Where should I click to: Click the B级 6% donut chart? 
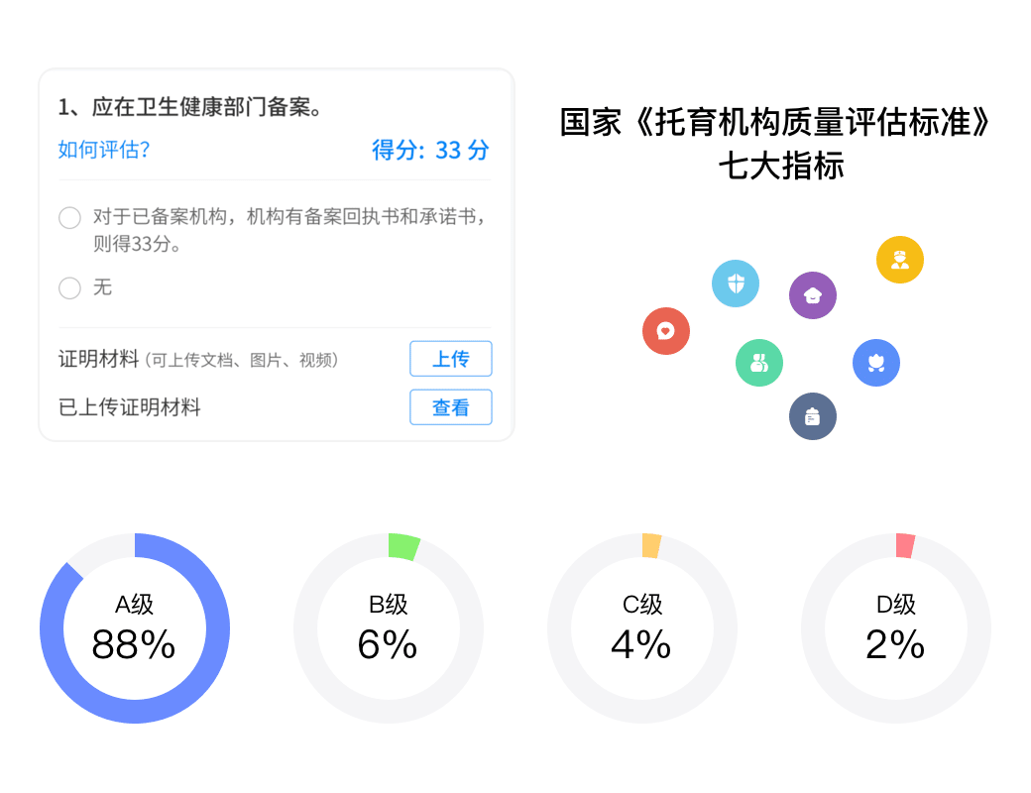tap(389, 628)
